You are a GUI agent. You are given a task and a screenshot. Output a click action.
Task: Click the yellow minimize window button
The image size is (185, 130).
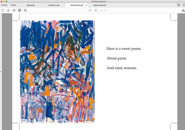tap(4, 1)
